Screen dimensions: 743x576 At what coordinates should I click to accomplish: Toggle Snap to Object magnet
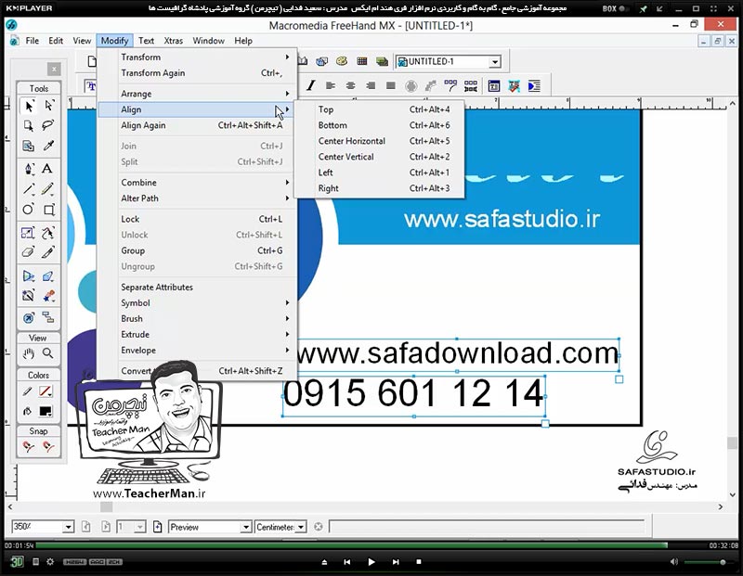[x=48, y=446]
